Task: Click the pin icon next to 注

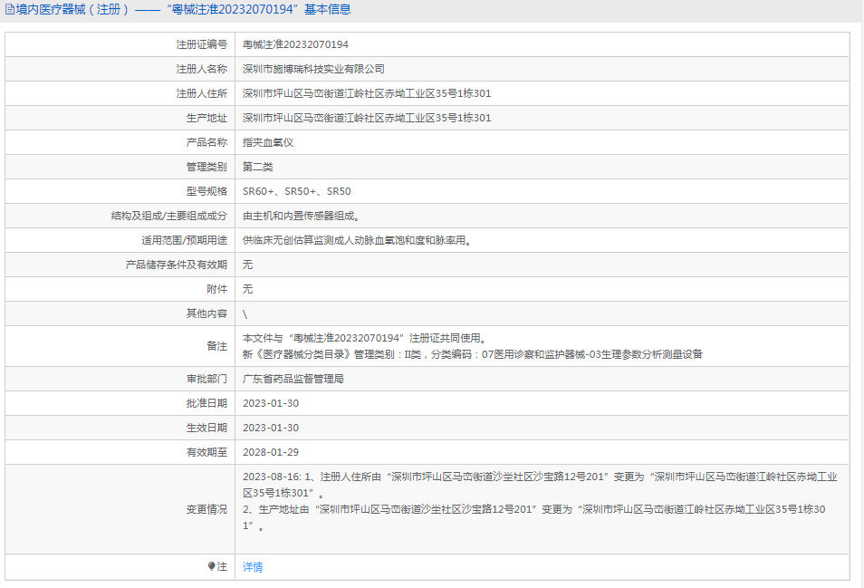Action: [x=211, y=566]
